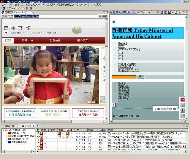Sort by the 内容 column header
Image resolution: width=190 pixels, height=159 pixels.
[x=146, y=130]
